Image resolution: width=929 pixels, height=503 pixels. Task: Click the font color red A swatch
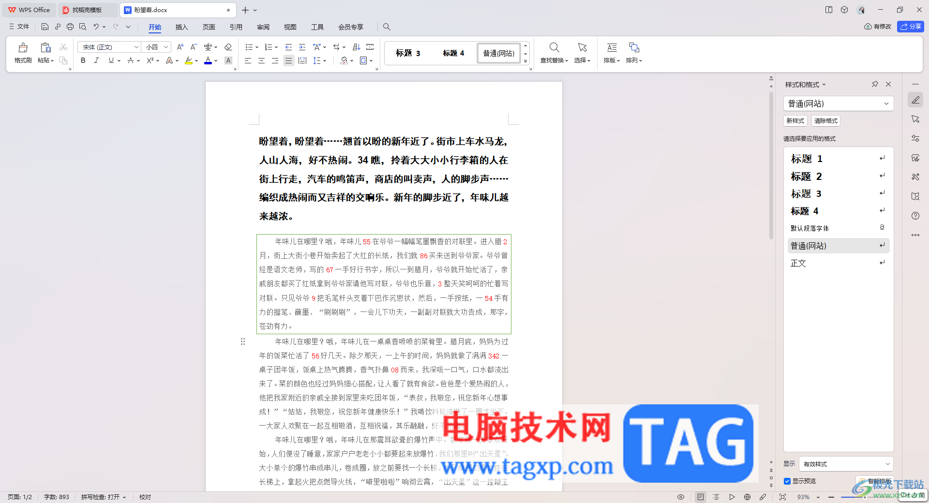point(208,60)
